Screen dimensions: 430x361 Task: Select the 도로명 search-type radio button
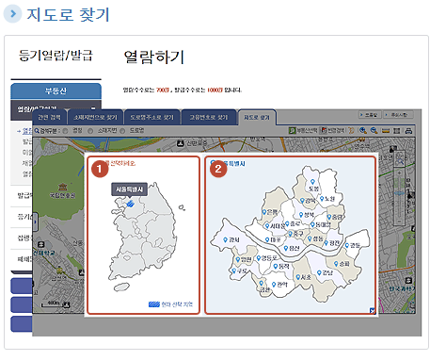coord(122,131)
